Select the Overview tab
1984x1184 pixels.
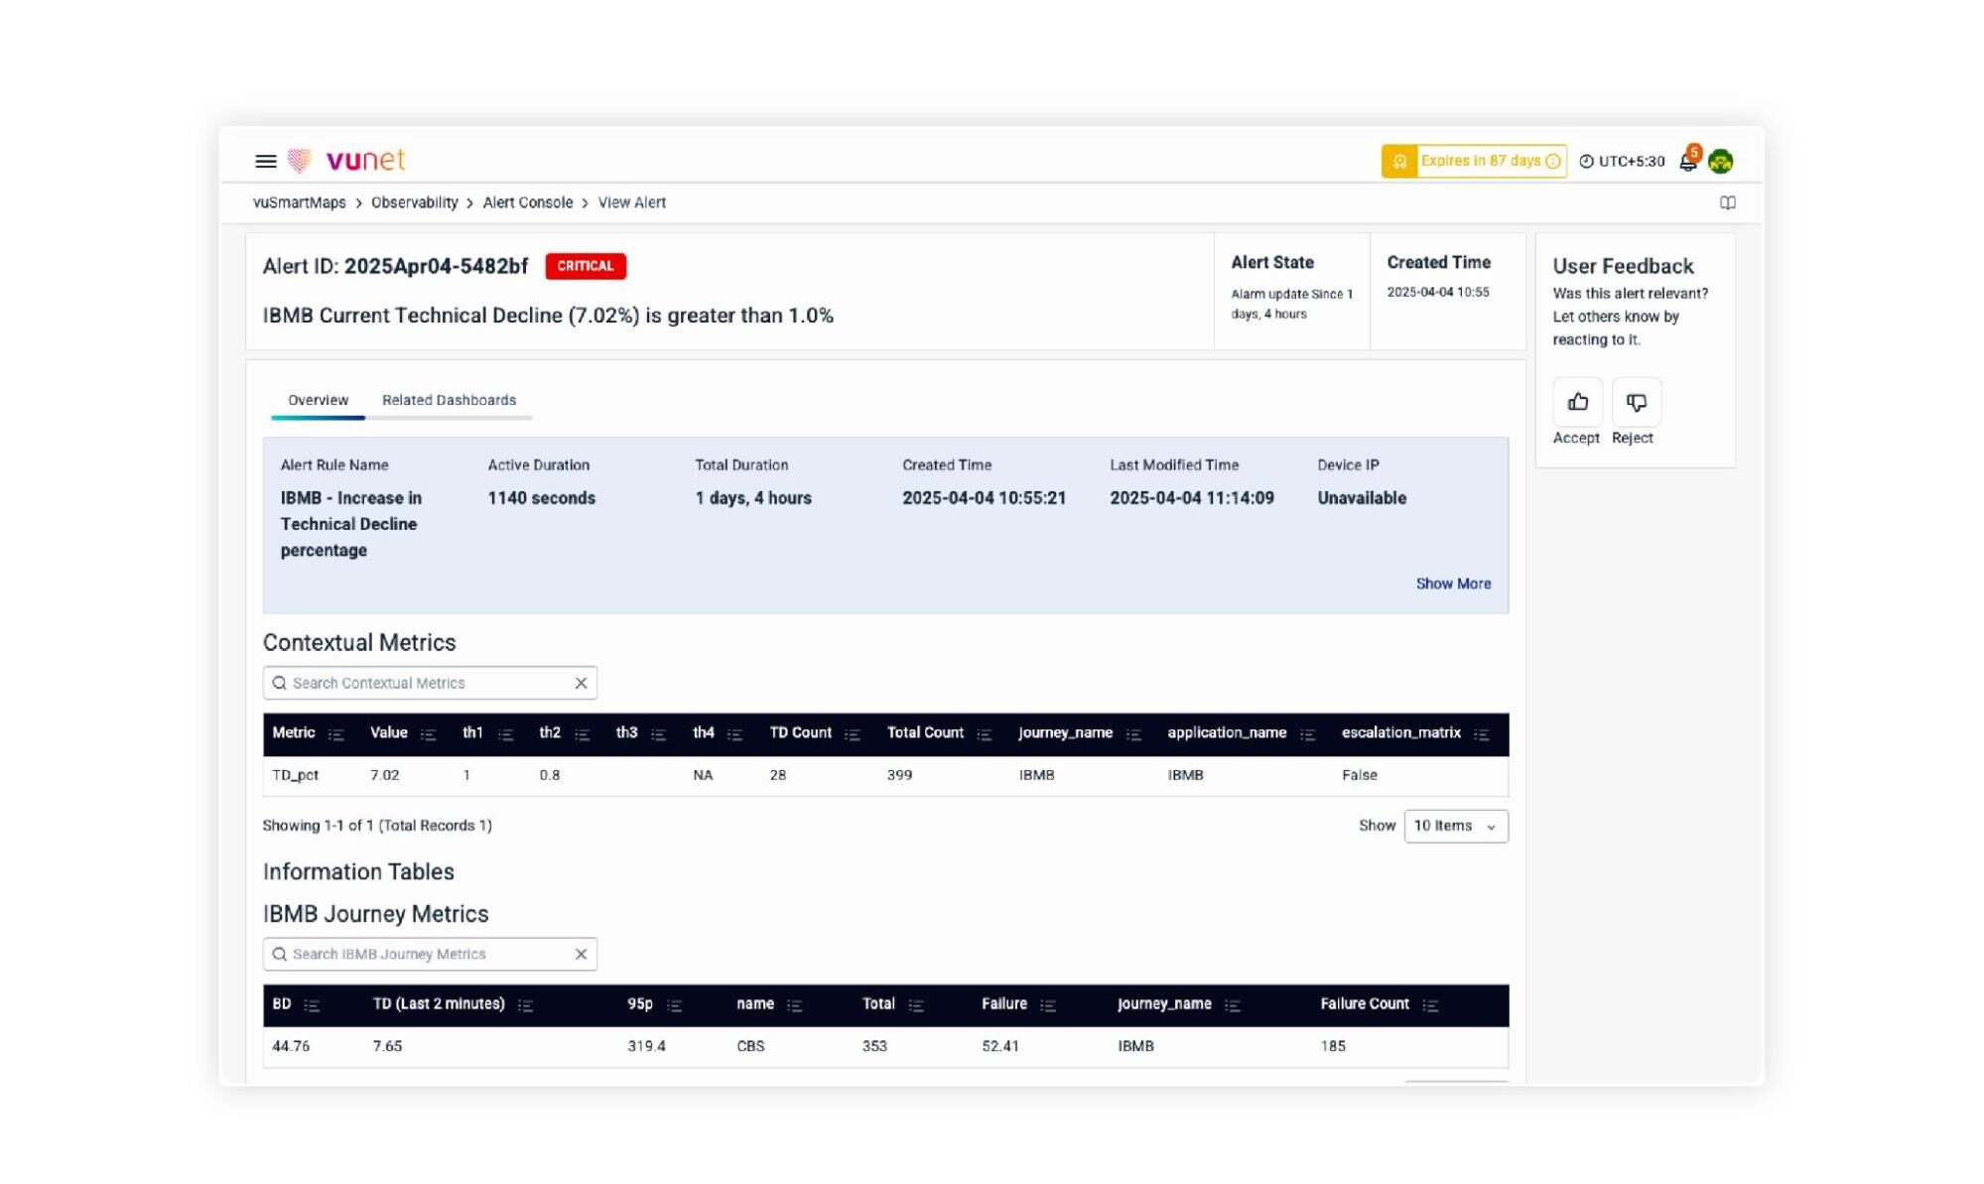tap(318, 400)
